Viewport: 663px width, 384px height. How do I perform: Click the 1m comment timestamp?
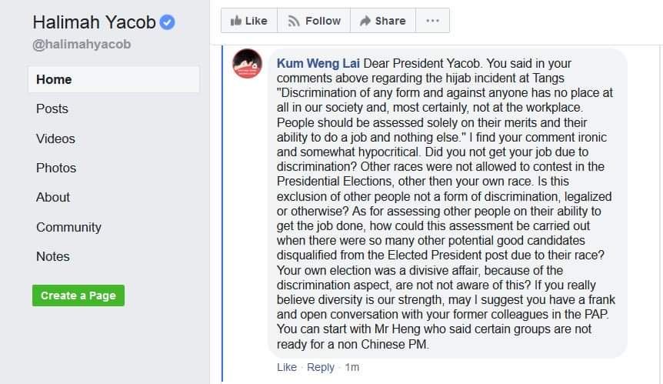(352, 367)
